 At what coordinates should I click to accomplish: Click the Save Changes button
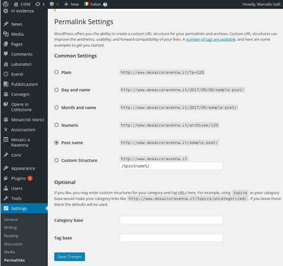point(70,257)
